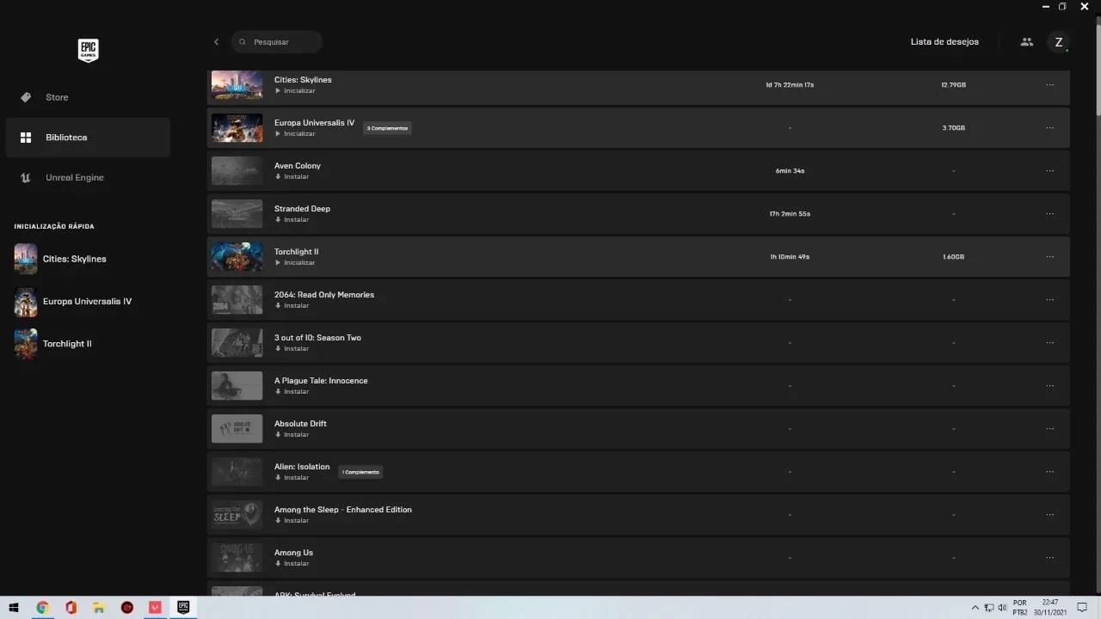The width and height of the screenshot is (1101, 619).
Task: Open the volume control in system tray
Action: (1002, 608)
